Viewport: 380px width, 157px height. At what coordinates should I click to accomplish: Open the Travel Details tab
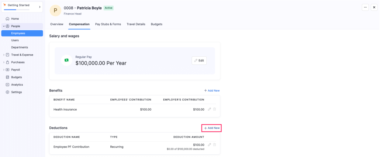[x=136, y=24]
